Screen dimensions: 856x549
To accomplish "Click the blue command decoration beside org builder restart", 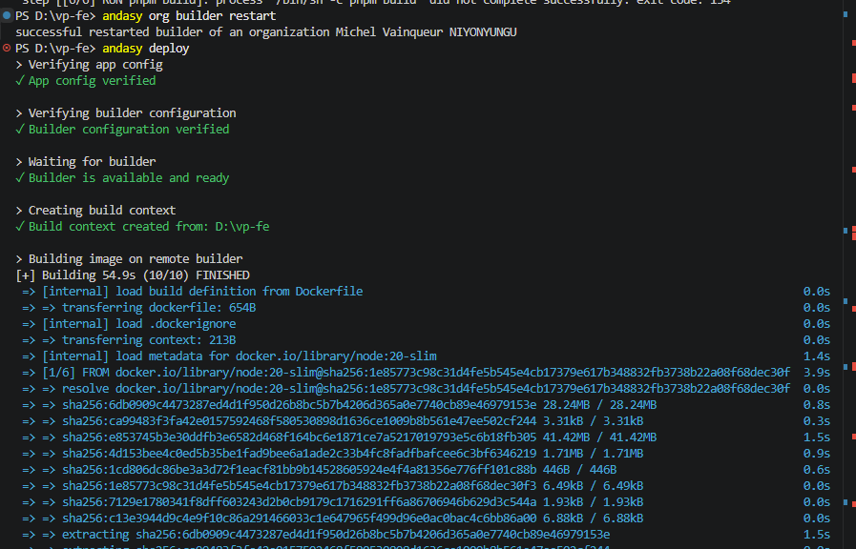I will tap(8, 16).
